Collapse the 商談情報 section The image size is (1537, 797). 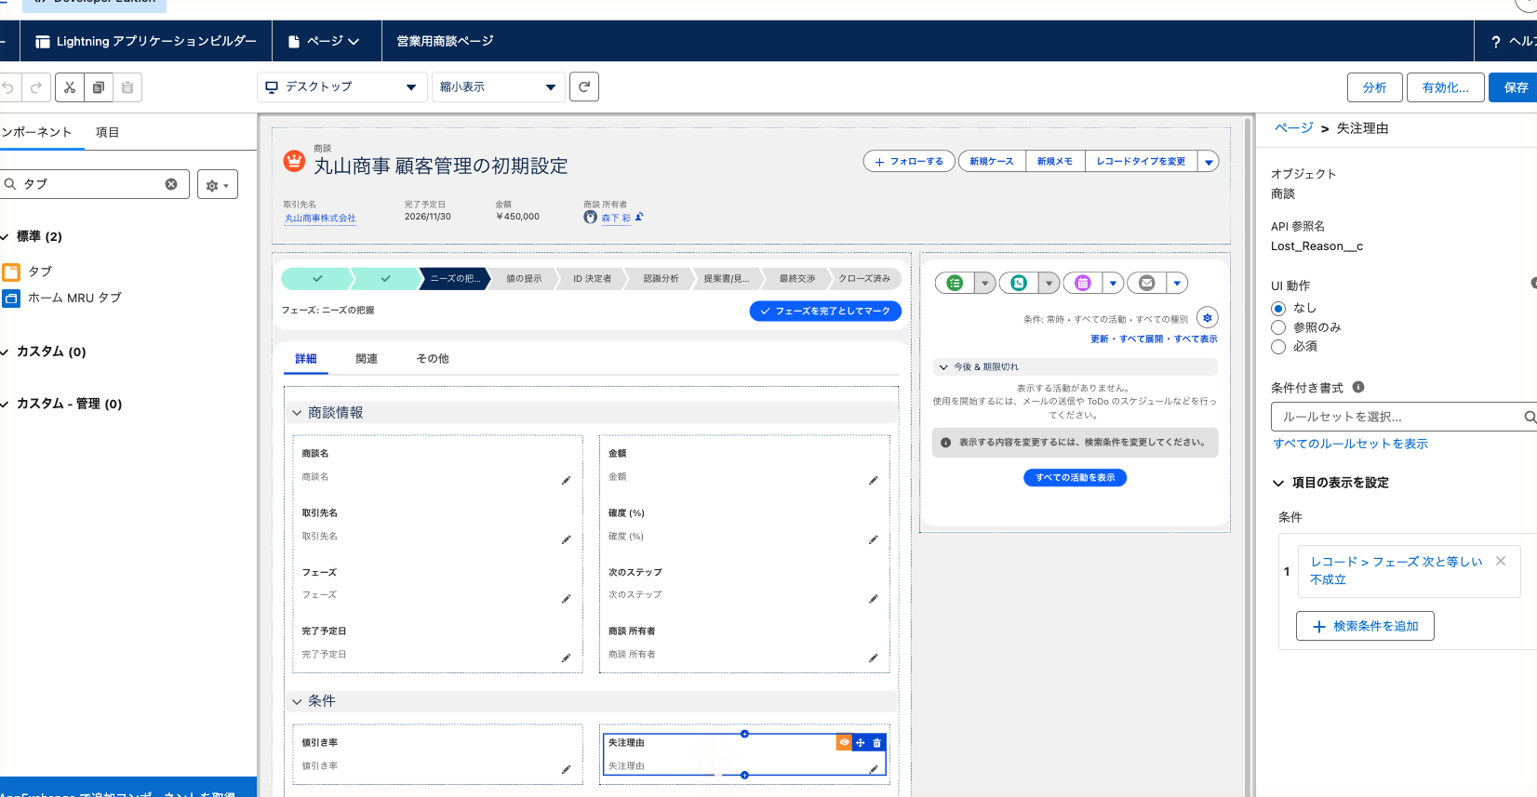[297, 413]
